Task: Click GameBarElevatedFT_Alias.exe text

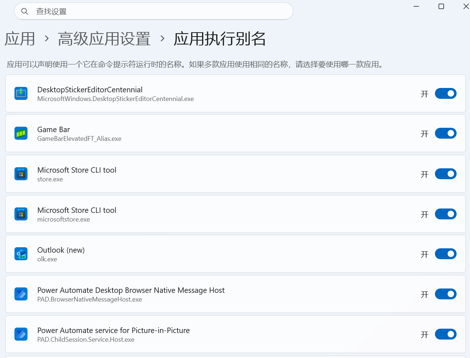Action: (x=79, y=139)
